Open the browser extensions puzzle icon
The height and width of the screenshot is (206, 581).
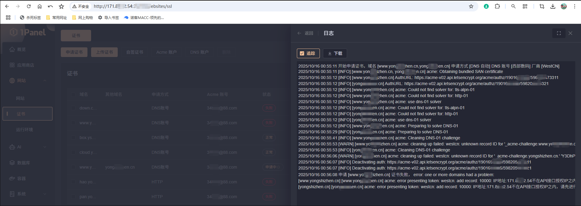pos(497,6)
